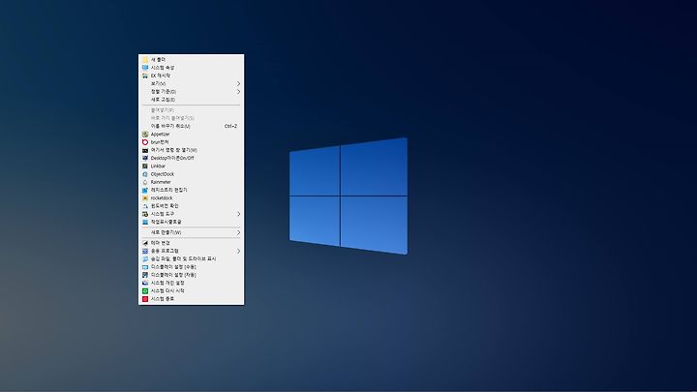Choose 디스플레이 설정 [자동] menu entry
697x392 pixels.
tap(191, 275)
